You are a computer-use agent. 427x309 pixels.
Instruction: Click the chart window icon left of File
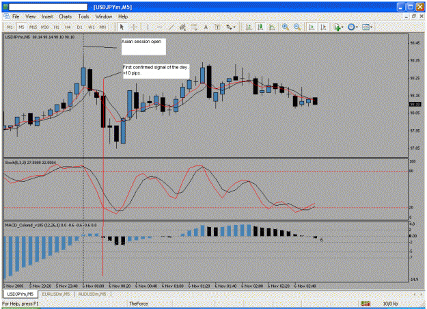pos(7,16)
